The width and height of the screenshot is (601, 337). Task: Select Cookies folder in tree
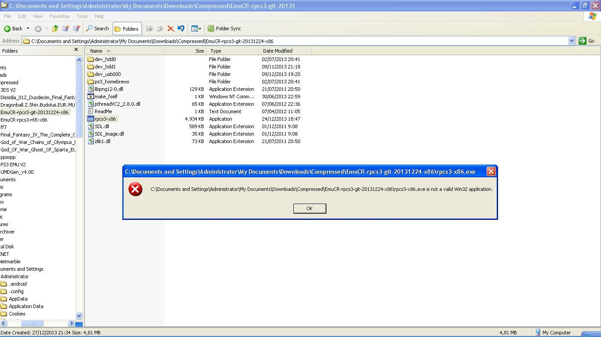coord(17,314)
